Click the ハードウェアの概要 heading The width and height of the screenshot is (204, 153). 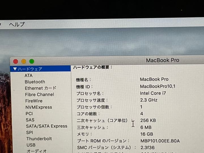[x=93, y=67]
